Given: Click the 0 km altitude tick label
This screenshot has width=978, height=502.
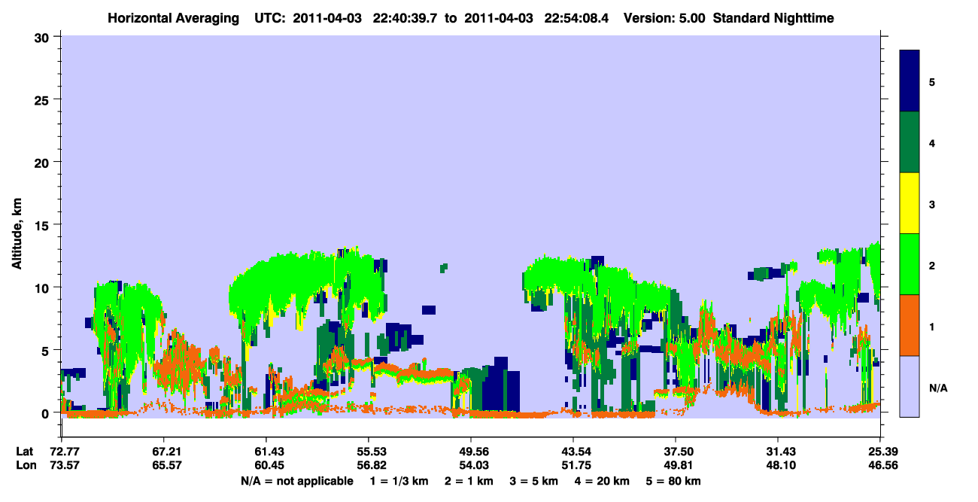Looking at the screenshot, I should click(x=47, y=413).
